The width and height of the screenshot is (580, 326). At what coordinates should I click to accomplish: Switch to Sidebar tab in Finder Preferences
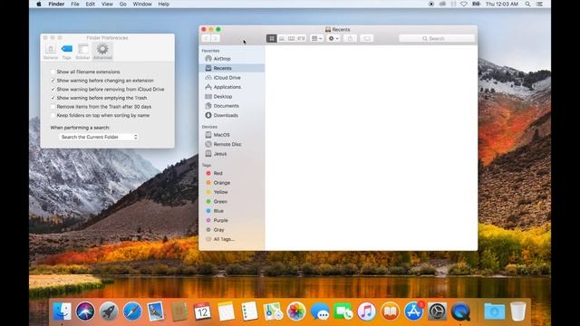click(x=82, y=52)
